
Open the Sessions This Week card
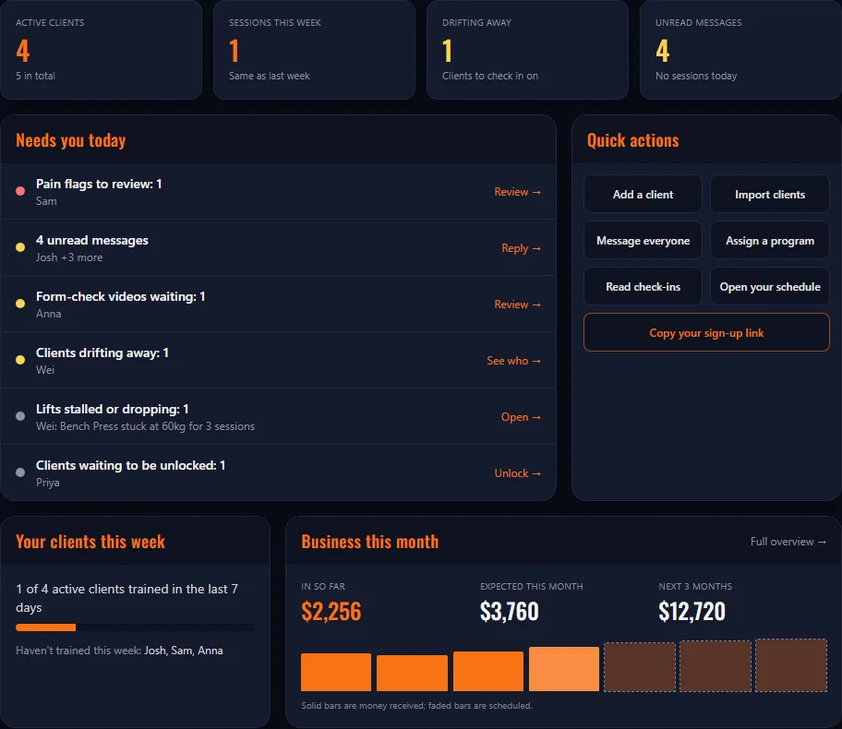coord(314,50)
